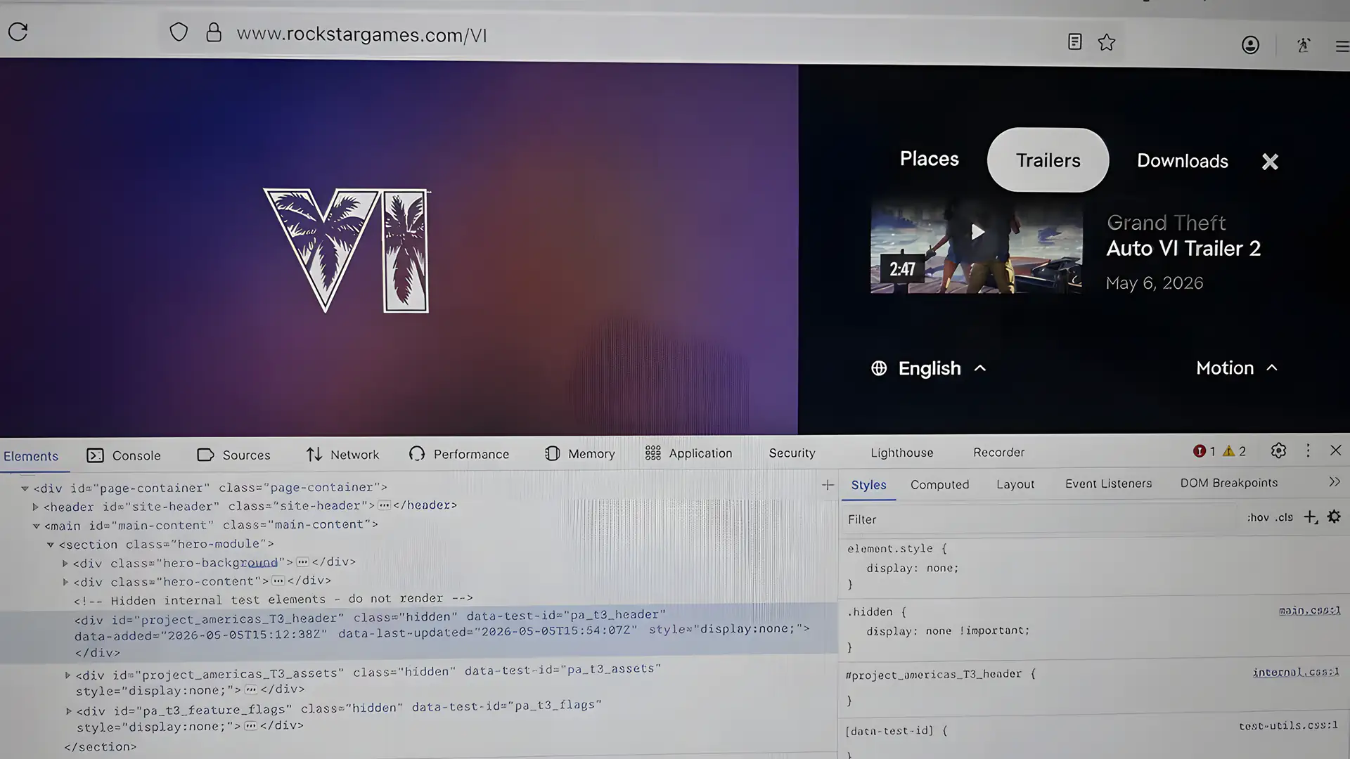Close the site menu with the X
Viewport: 1350px width, 759px height.
coord(1270,162)
